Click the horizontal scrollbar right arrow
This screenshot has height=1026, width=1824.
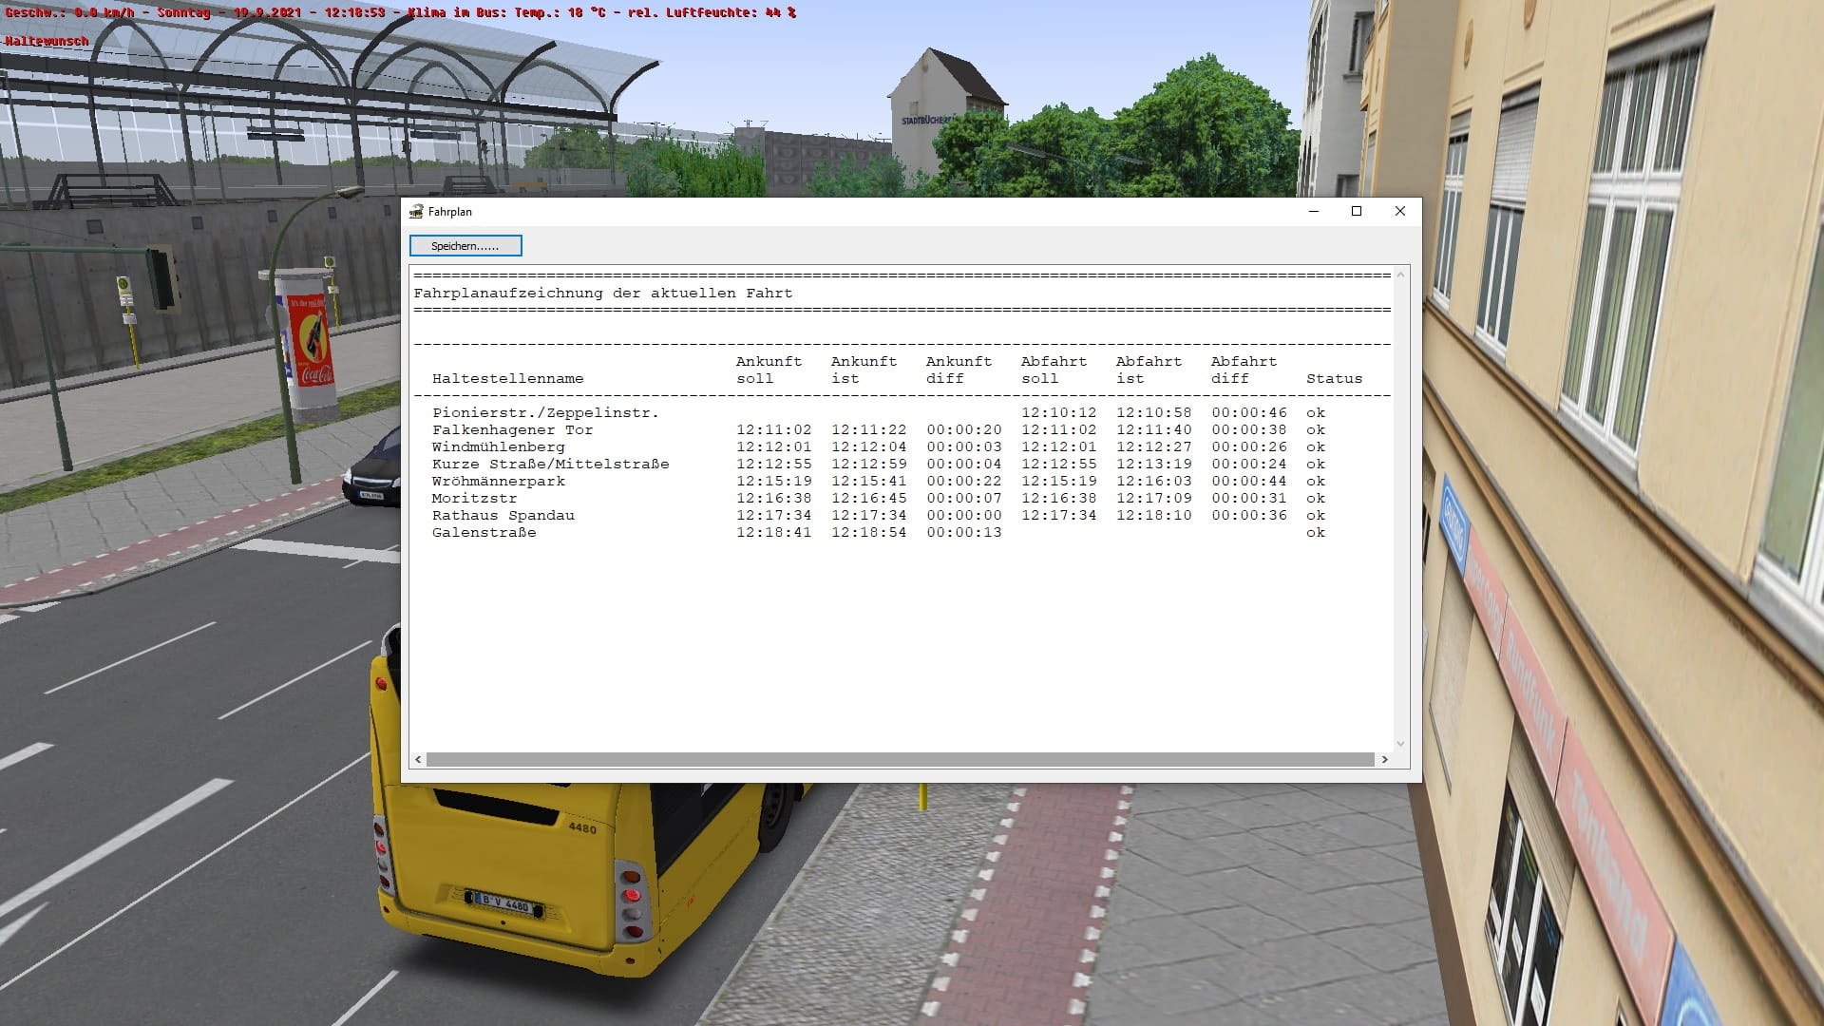point(1384,759)
